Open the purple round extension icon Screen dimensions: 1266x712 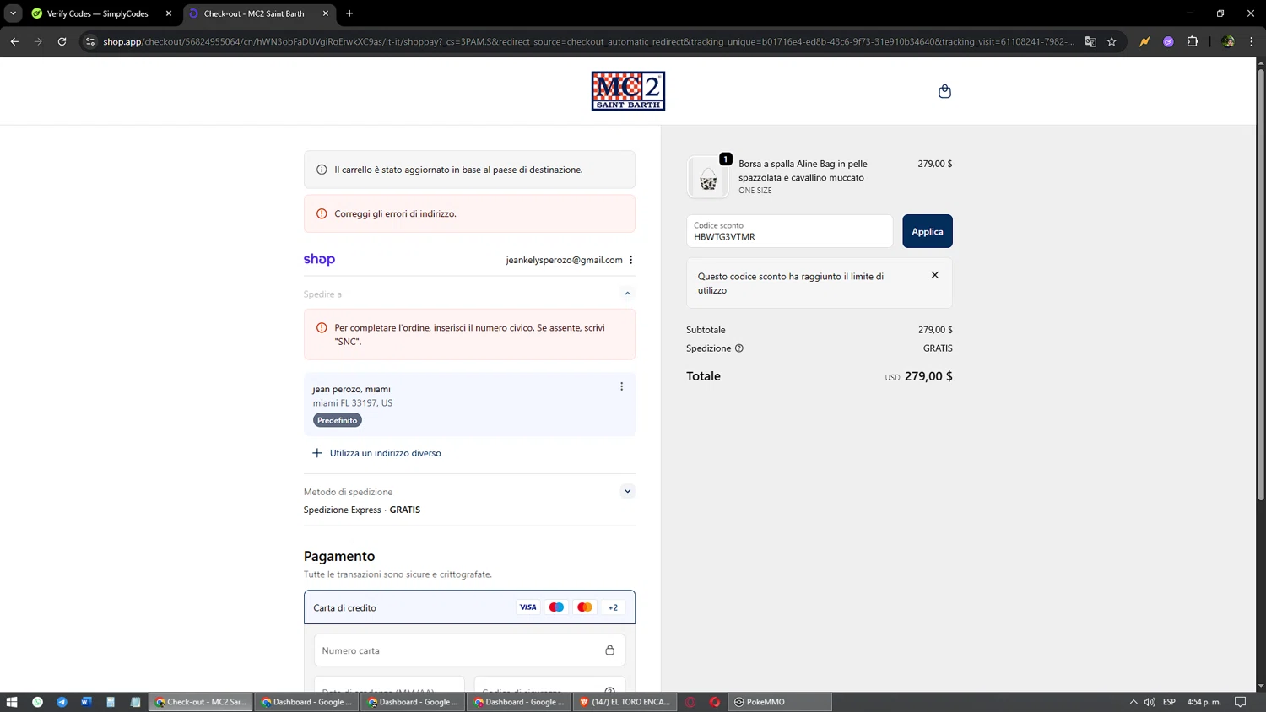pos(1168,41)
